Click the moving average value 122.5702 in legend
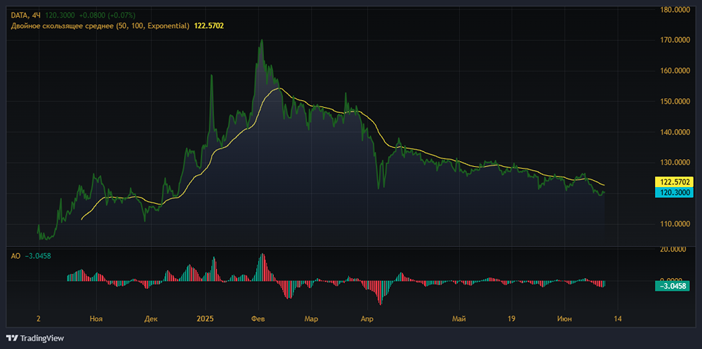Image resolution: width=702 pixels, height=349 pixels. pos(208,26)
